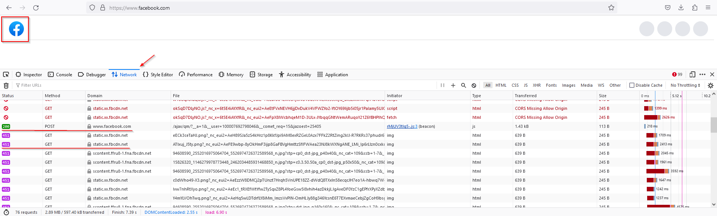The image size is (717, 216).
Task: Open the Storage tab
Action: tap(261, 74)
